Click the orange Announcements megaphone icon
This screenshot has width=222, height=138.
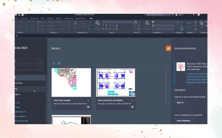coord(168,48)
